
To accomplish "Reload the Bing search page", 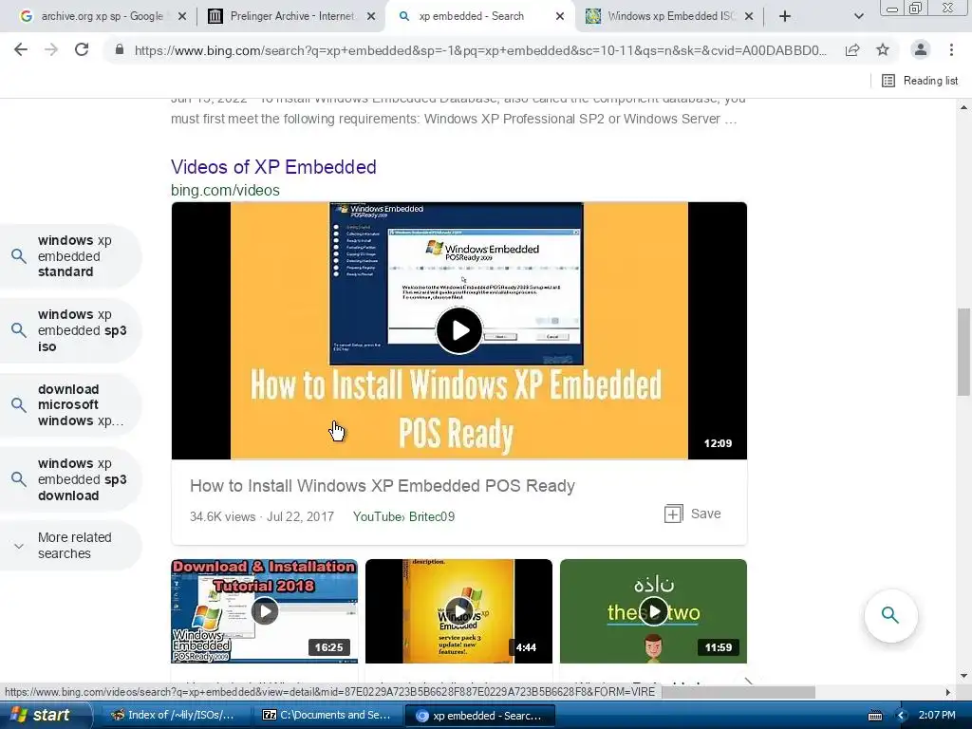I will [x=82, y=49].
